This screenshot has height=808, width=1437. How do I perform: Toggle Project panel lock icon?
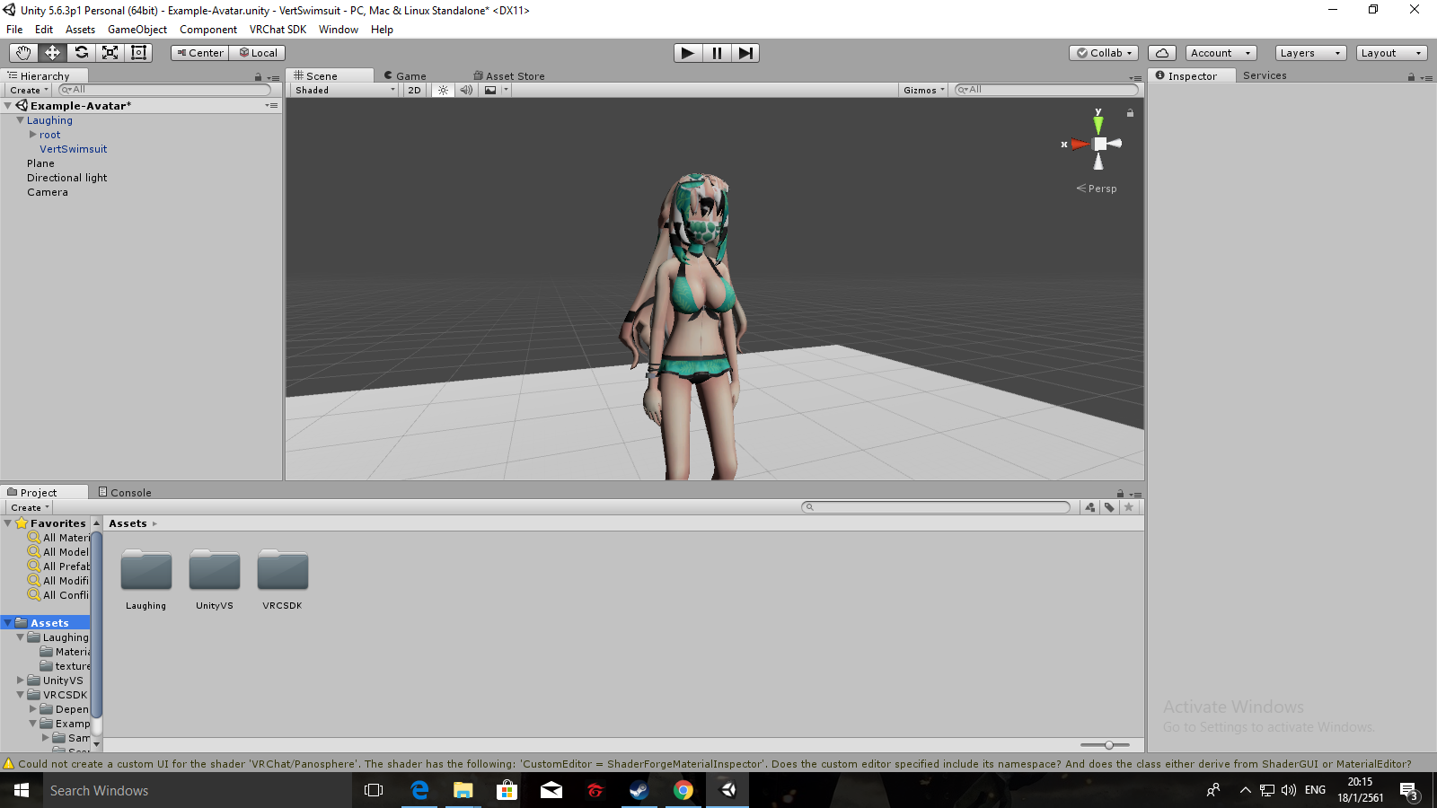[x=1120, y=494]
